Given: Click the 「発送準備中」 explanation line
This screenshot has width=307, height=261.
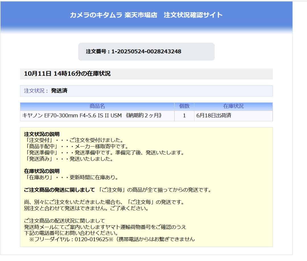Looking at the screenshot, I should click(104, 153).
